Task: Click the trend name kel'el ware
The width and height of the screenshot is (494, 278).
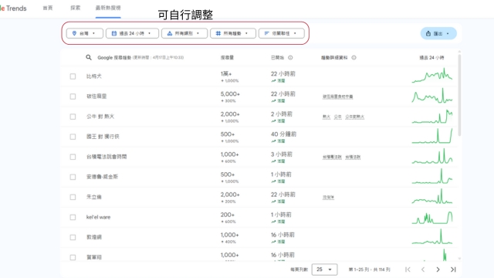Action: pos(98,217)
